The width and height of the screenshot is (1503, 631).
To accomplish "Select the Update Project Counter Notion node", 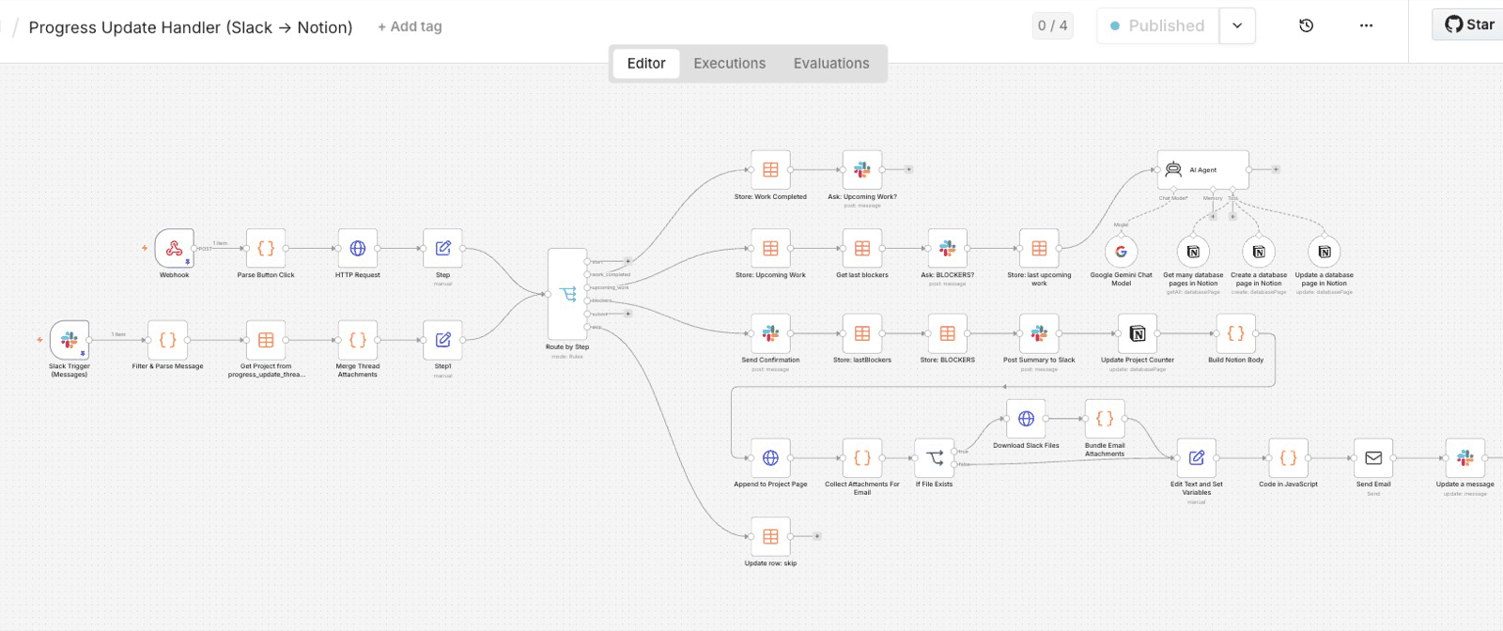I will tap(1138, 333).
